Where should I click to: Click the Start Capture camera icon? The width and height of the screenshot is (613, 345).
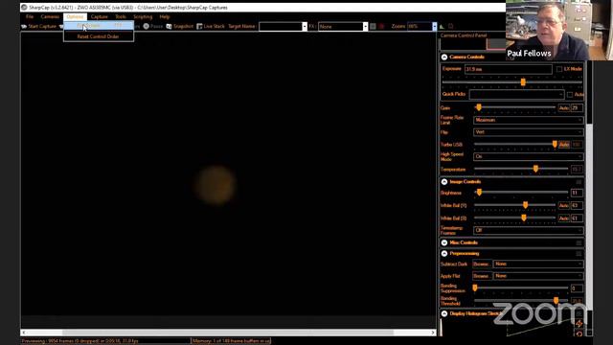pyautogui.click(x=24, y=27)
